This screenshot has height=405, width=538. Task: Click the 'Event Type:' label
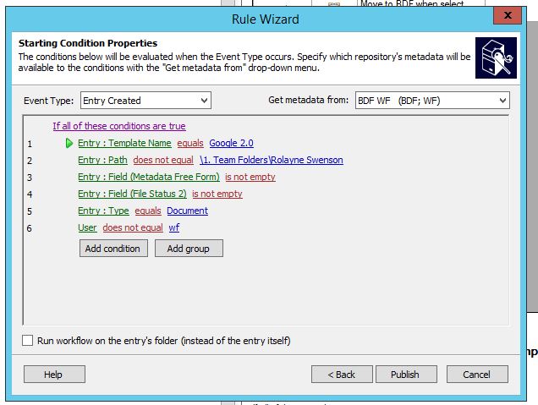tap(49, 101)
